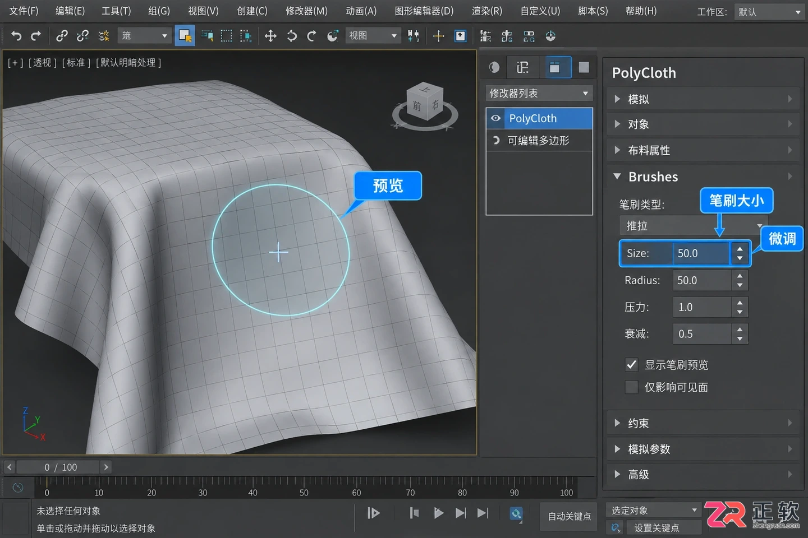Open the 视图 reference coordinate dropdown
The width and height of the screenshot is (808, 538).
[373, 36]
